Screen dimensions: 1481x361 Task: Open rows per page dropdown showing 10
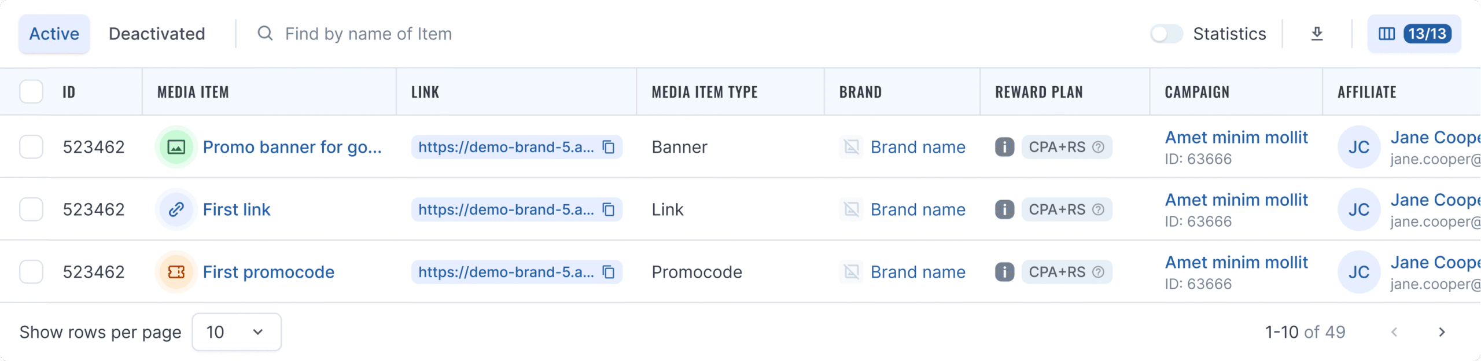click(x=237, y=332)
